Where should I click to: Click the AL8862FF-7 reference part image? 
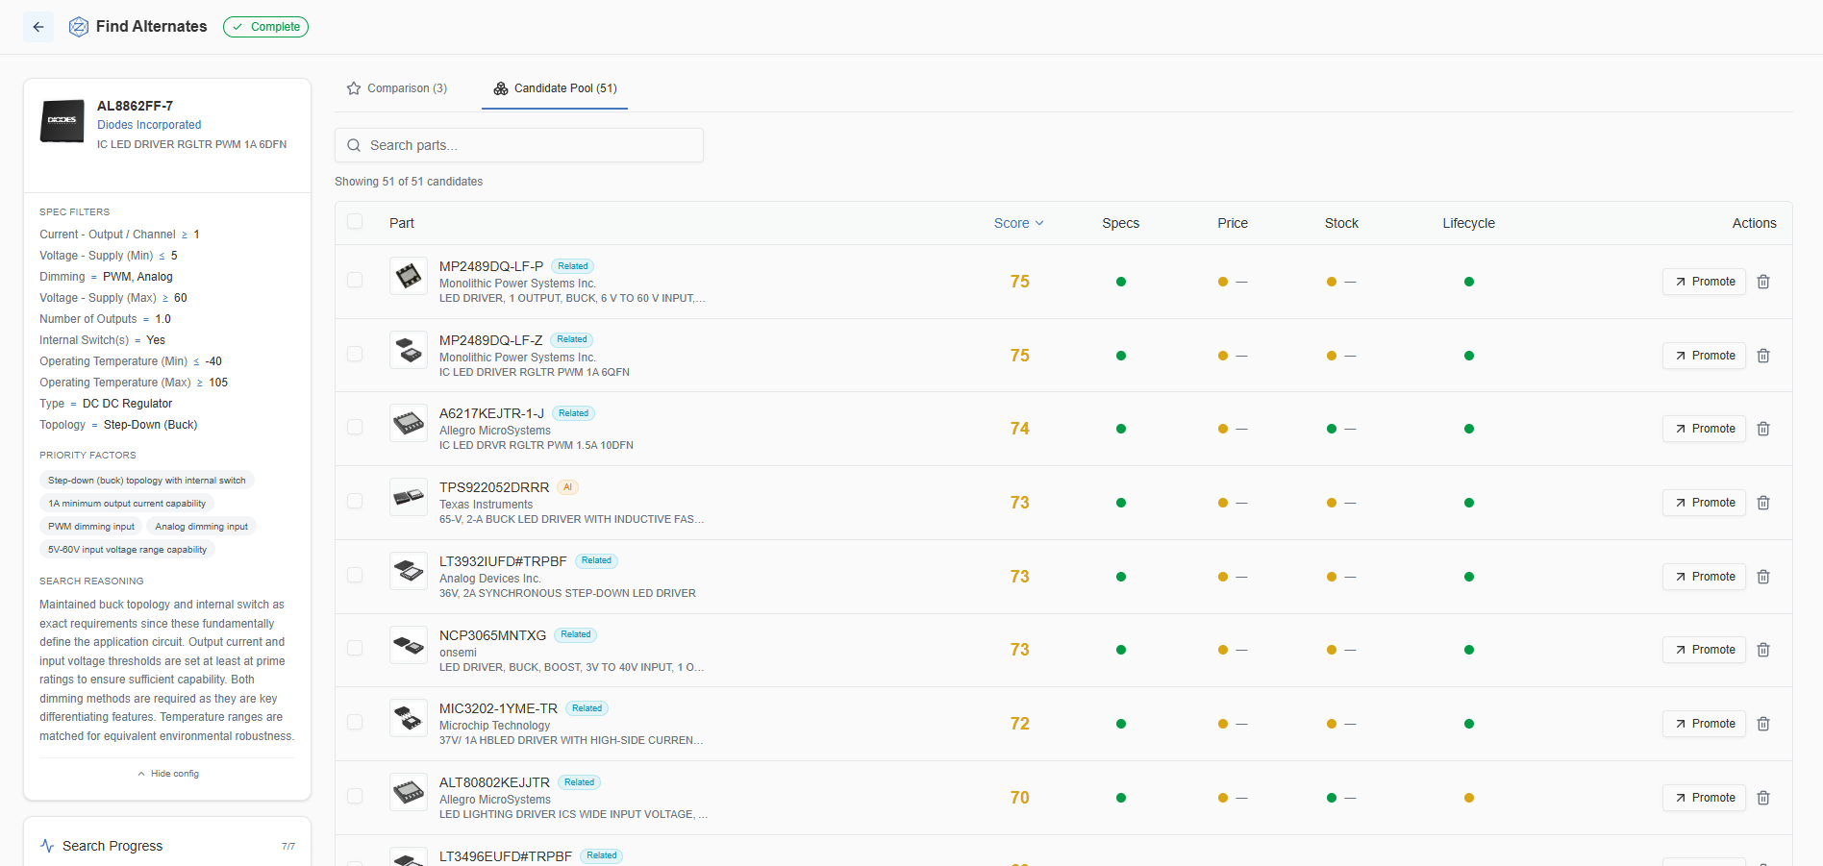pos(62,121)
